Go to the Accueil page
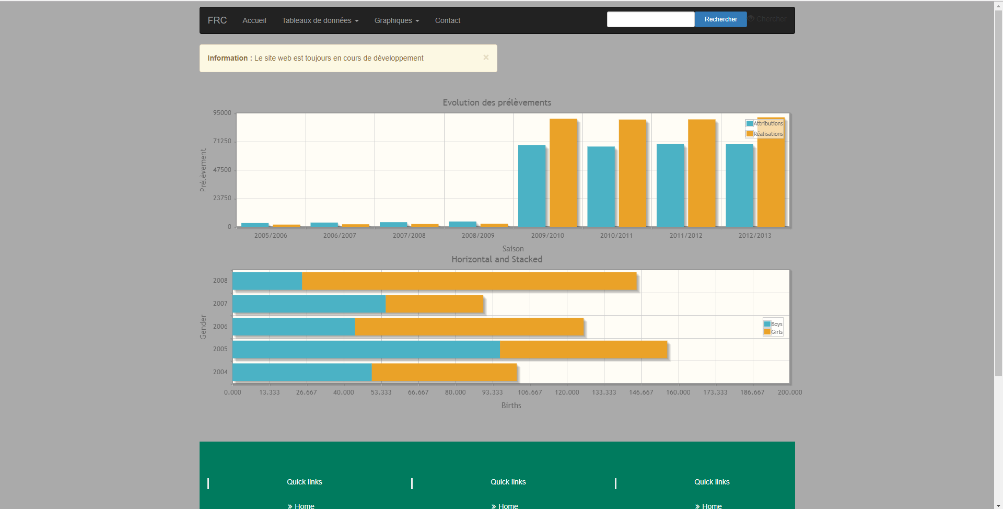Viewport: 1003px width, 509px height. (x=254, y=20)
